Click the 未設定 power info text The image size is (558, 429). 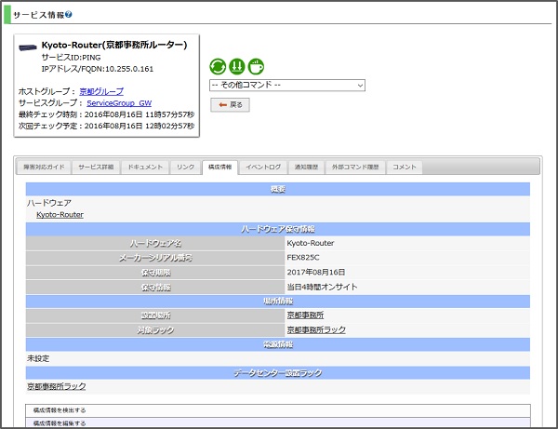(x=38, y=358)
